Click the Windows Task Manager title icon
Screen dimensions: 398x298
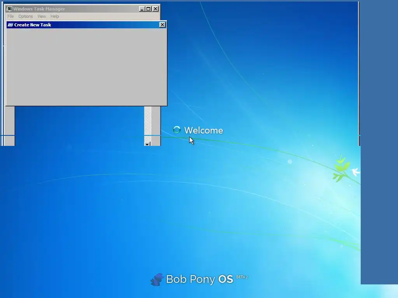[x=9, y=9]
